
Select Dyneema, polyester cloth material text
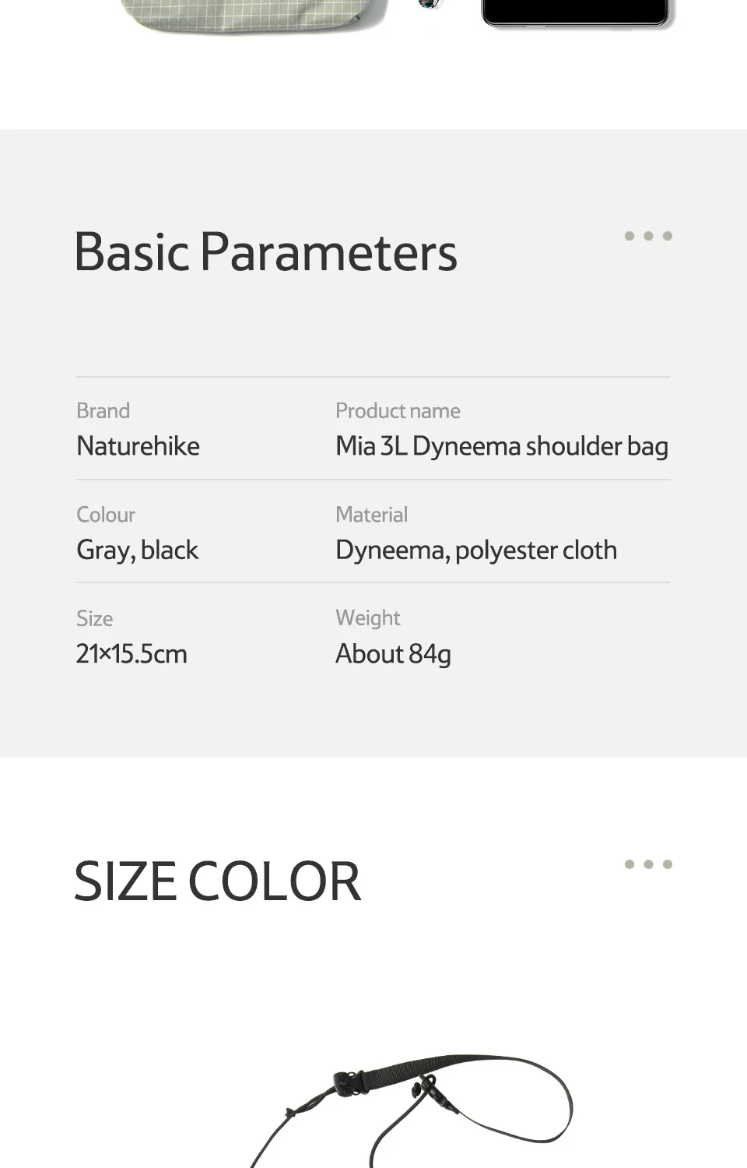coord(476,551)
